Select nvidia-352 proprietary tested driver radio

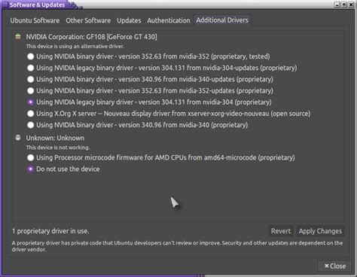[31, 56]
